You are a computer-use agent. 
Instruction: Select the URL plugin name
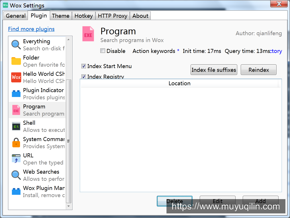[28, 155]
